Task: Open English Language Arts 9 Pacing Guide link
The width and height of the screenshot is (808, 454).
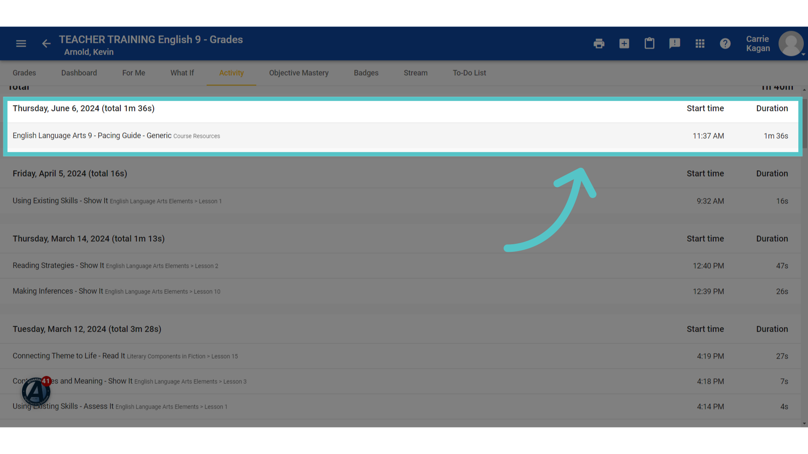Action: 92,135
